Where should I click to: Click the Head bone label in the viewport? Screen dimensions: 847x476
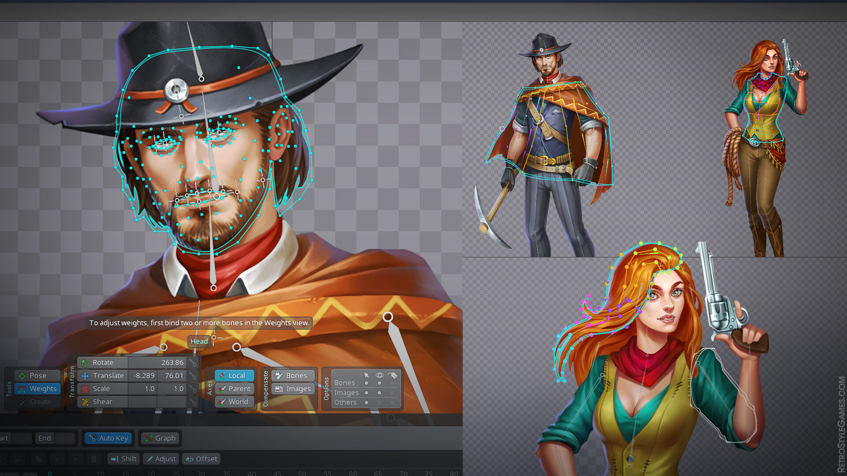pyautogui.click(x=199, y=341)
